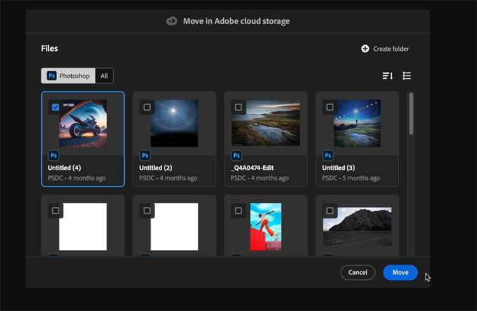Click 'PSDC · 4 months ago' under _Q4A0474-Edit
The width and height of the screenshot is (477, 311).
(x=259, y=178)
